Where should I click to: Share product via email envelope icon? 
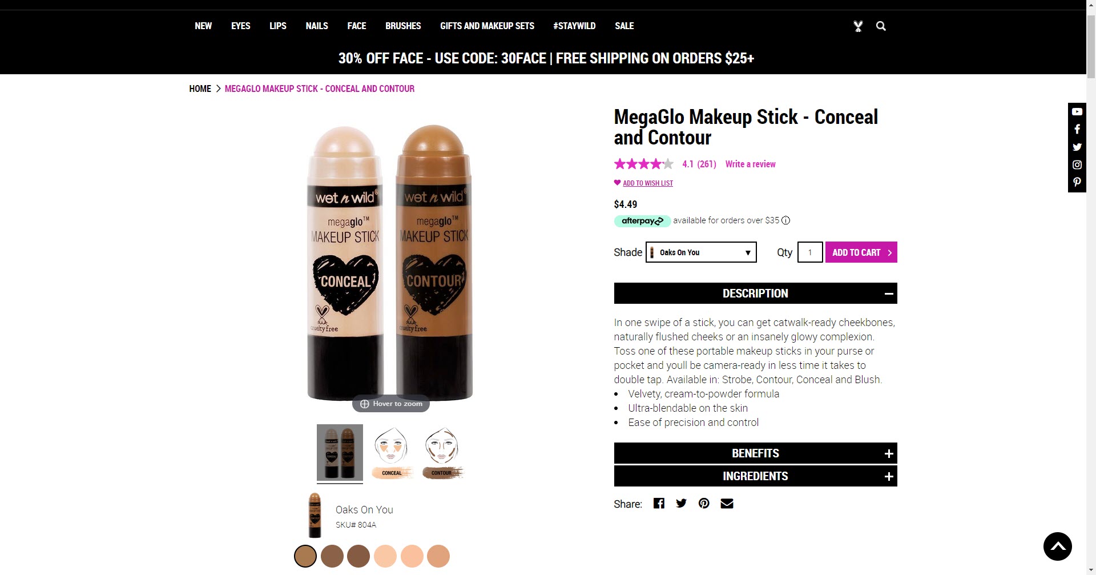coord(726,503)
